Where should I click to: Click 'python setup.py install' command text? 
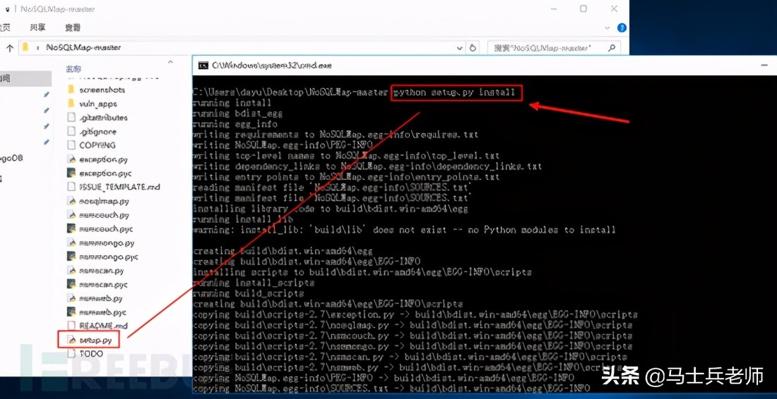[x=456, y=92]
